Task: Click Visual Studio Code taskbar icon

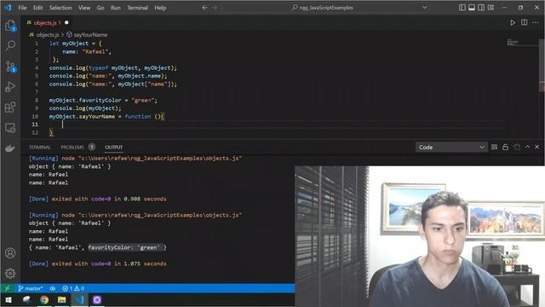Action: point(79,299)
